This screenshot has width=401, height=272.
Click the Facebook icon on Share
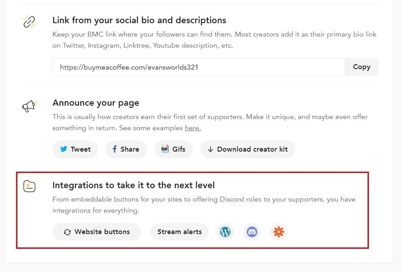point(115,149)
